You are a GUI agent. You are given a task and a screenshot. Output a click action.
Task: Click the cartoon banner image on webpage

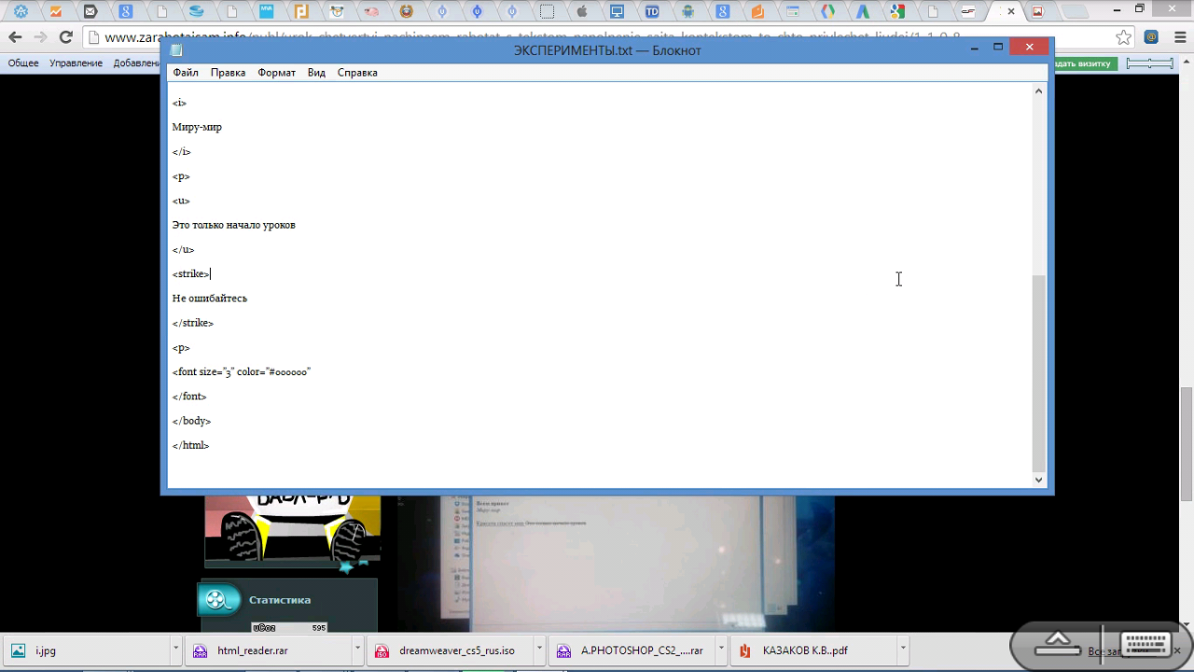click(293, 530)
